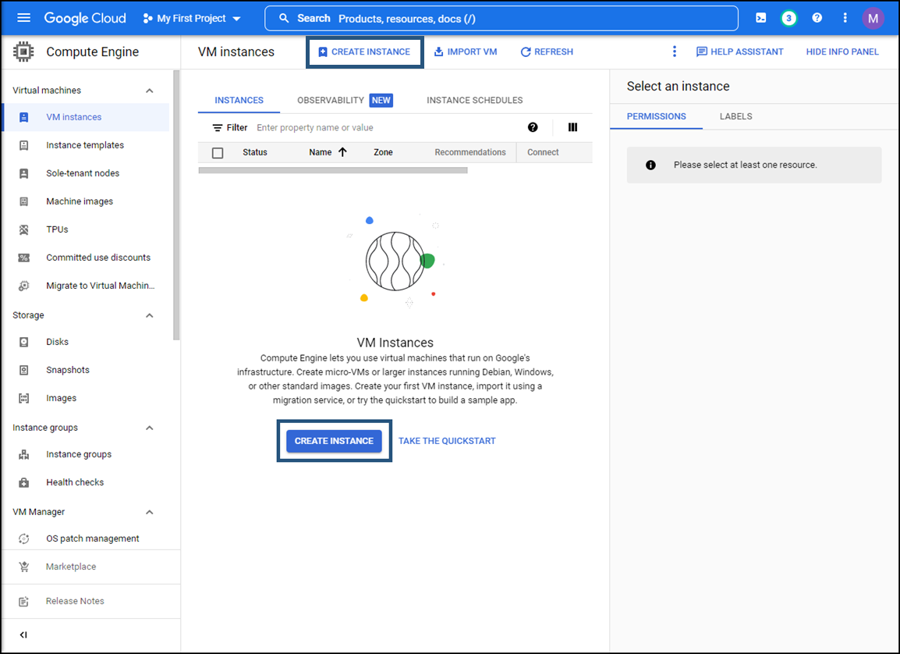This screenshot has height=654, width=900.
Task: Click the Committed use discounts icon
Action: (23, 258)
